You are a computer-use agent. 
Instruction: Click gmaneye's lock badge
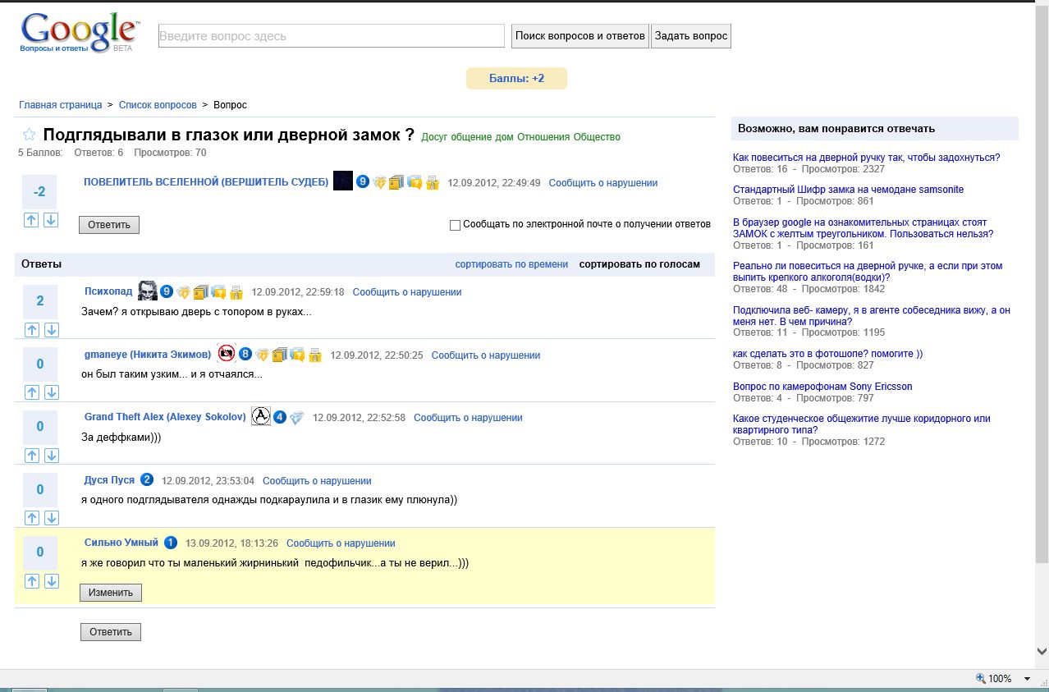(x=315, y=355)
